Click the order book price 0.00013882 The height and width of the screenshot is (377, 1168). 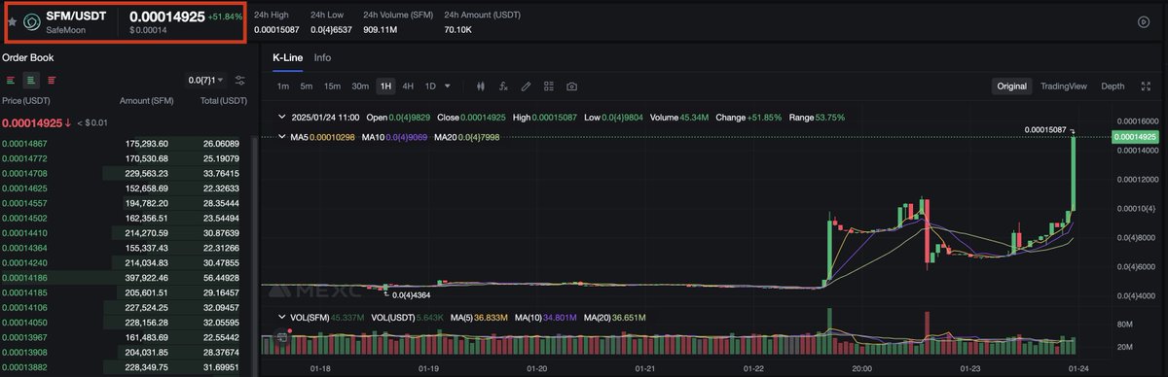coord(23,366)
